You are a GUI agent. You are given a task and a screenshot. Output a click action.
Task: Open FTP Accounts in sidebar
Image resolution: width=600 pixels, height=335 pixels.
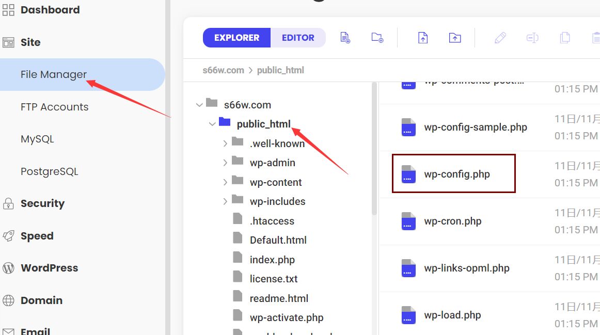(x=54, y=107)
